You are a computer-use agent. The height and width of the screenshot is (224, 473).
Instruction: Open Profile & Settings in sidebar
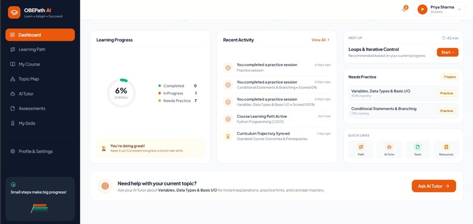[40, 151]
